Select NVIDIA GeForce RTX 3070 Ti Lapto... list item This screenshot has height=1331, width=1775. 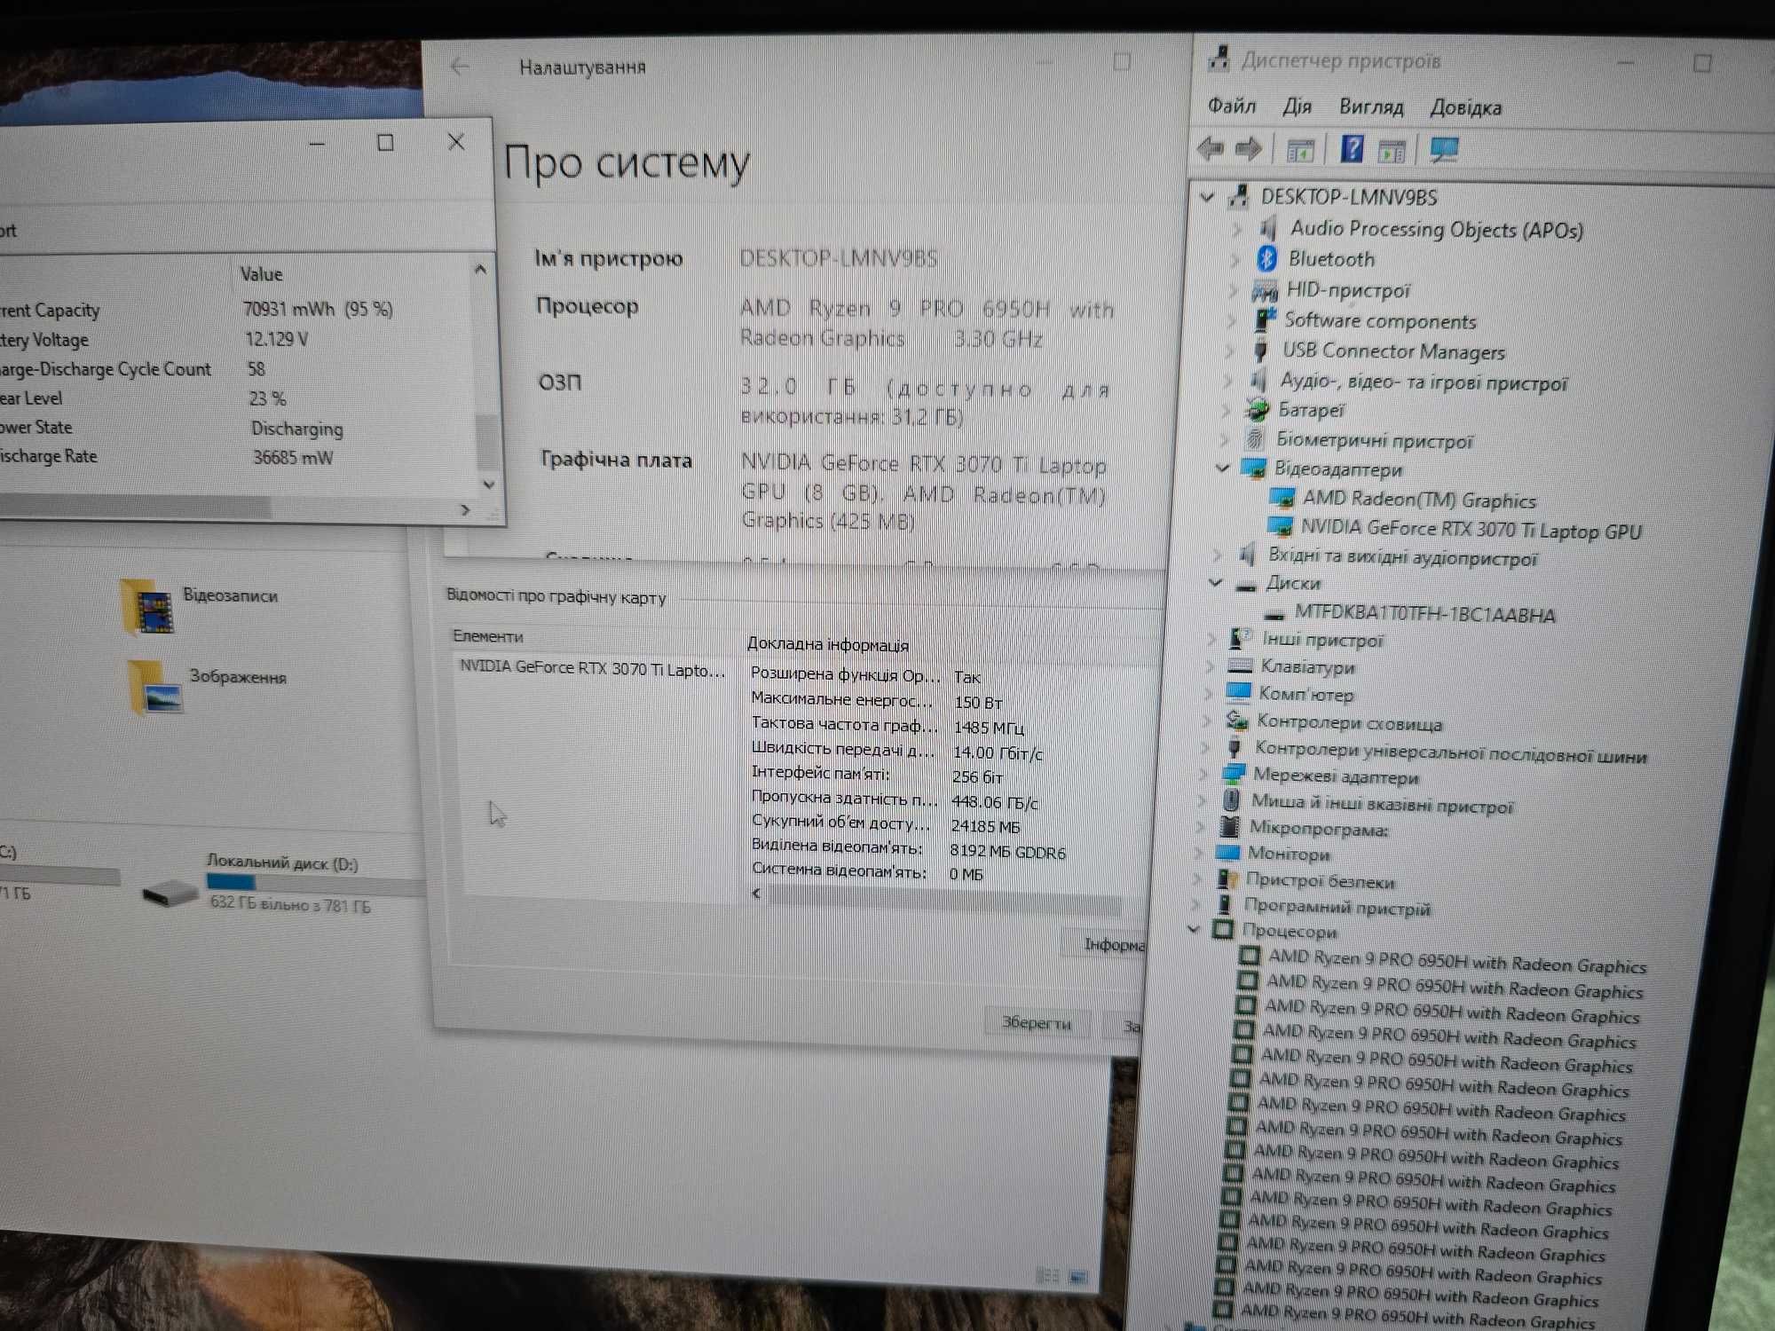tap(592, 668)
